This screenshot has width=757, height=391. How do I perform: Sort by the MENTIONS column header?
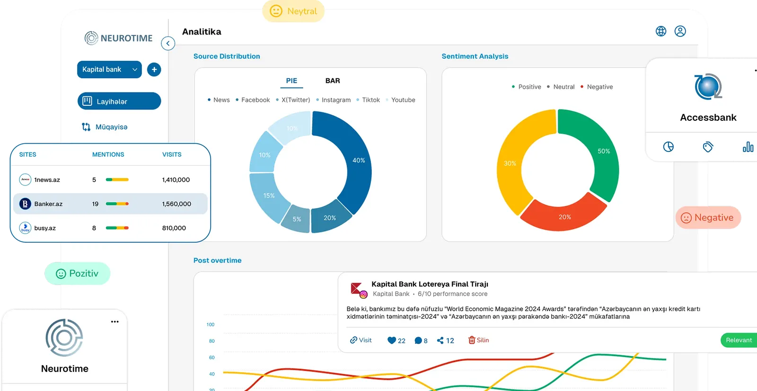(108, 154)
